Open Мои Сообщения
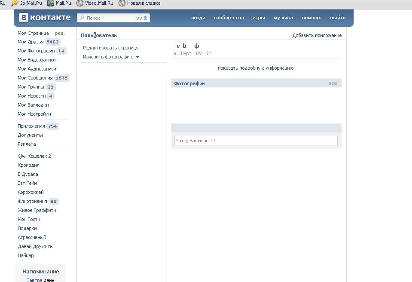This screenshot has width=412, height=282. tap(35, 78)
